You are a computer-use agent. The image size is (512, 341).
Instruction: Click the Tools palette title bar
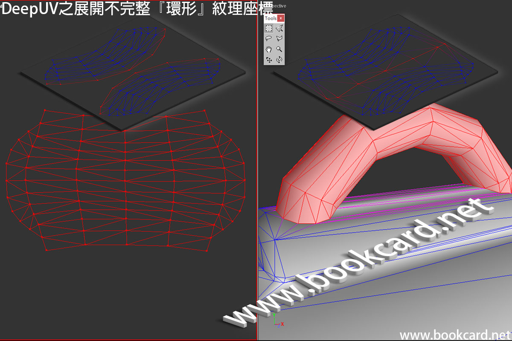(x=271, y=18)
